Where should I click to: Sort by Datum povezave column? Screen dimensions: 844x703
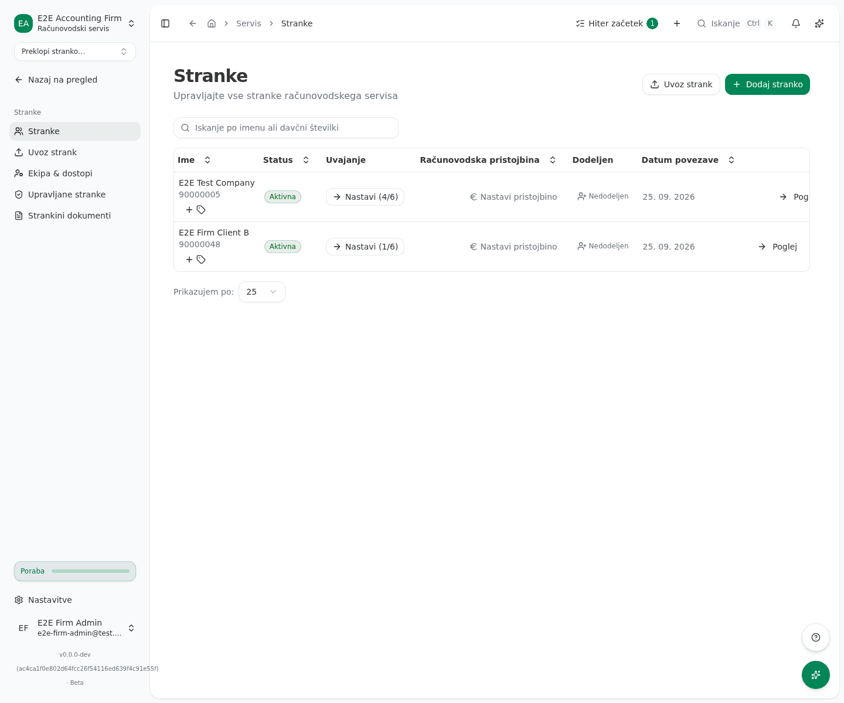point(688,160)
